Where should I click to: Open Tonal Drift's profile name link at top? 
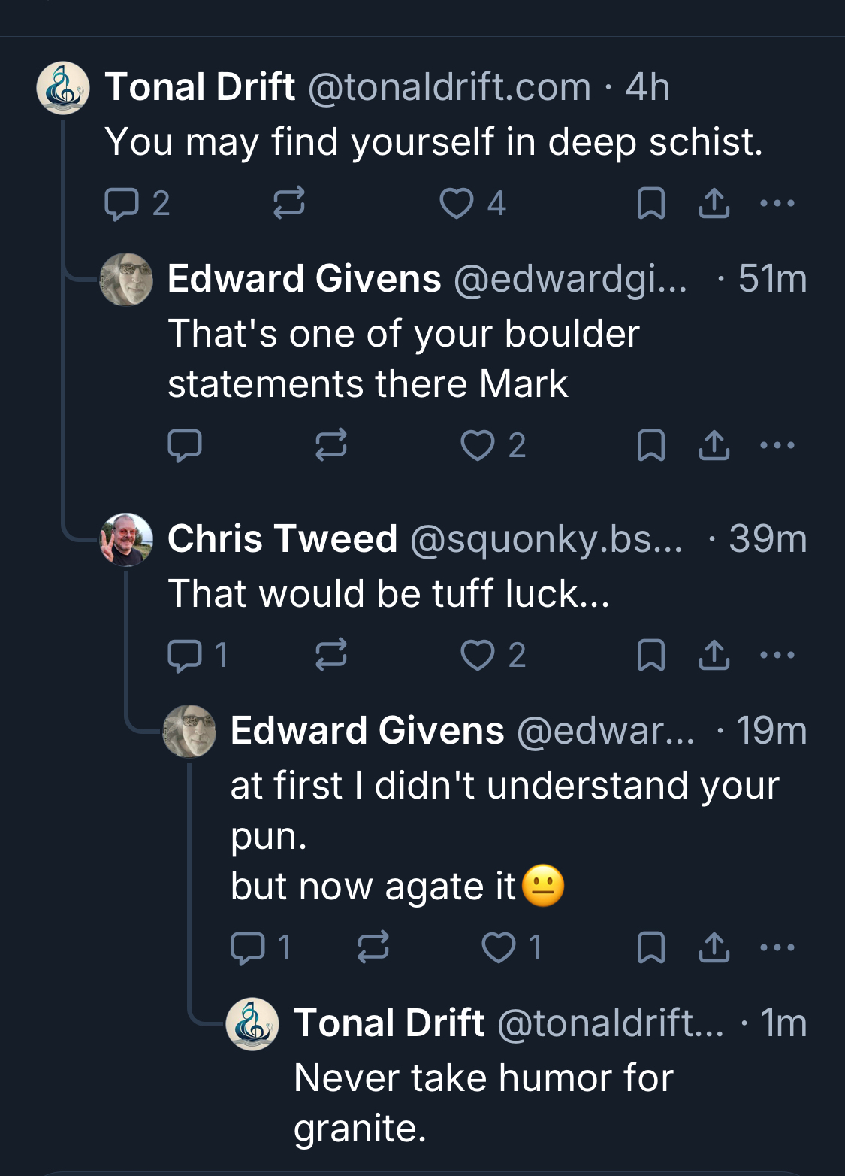point(200,87)
